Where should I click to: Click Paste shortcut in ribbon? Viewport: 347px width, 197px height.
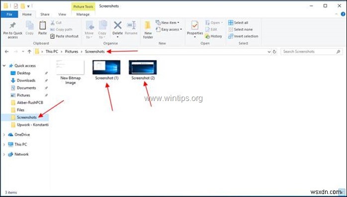[65, 36]
